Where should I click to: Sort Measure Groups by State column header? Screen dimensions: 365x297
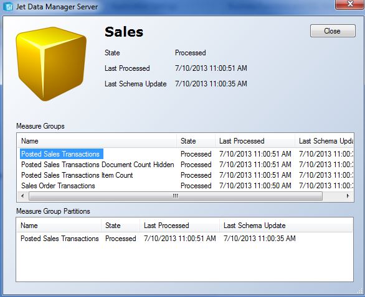pyautogui.click(x=196, y=140)
